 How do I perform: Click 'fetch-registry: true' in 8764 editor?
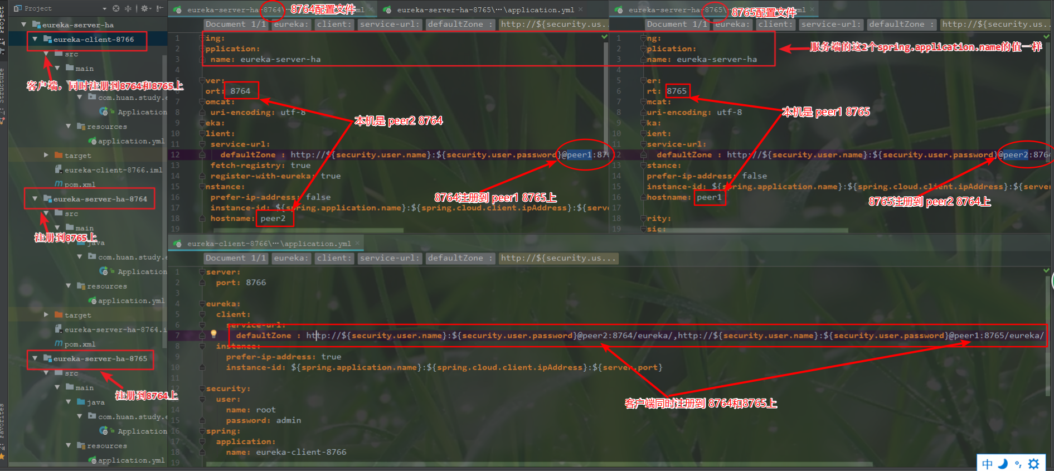[260, 166]
